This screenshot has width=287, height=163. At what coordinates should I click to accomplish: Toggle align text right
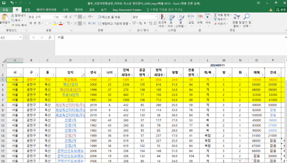point(84,23)
